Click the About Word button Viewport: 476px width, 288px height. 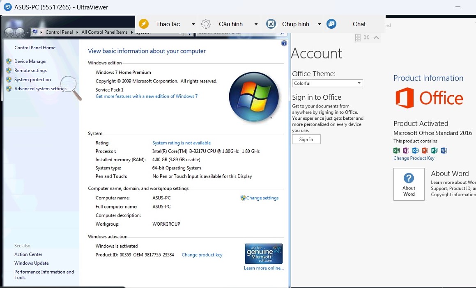(x=409, y=184)
